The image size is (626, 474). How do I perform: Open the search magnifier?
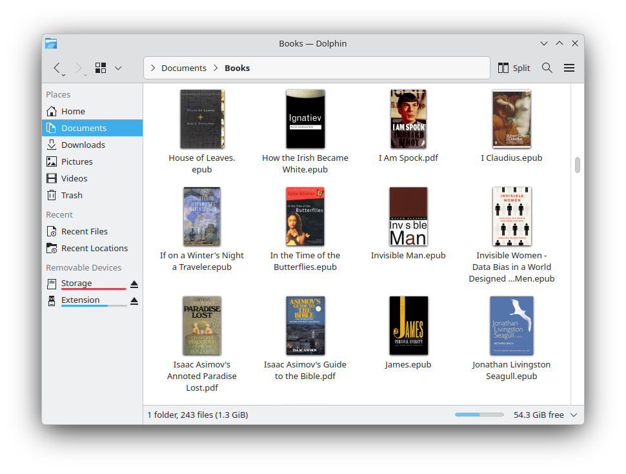point(547,68)
